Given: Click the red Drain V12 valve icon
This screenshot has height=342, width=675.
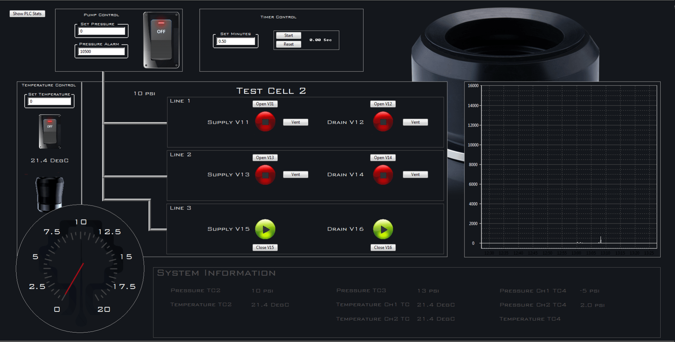Looking at the screenshot, I should 382,121.
